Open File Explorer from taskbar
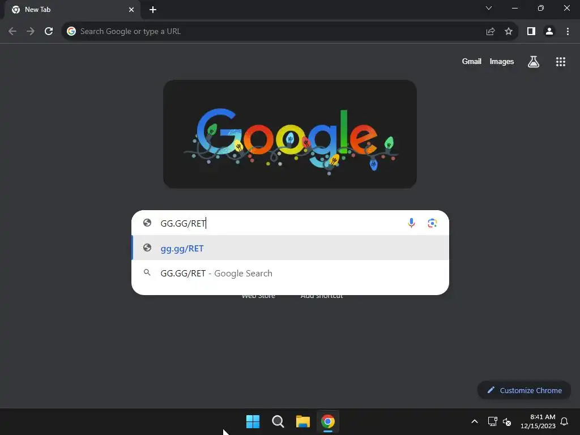This screenshot has height=435, width=580. 302,421
